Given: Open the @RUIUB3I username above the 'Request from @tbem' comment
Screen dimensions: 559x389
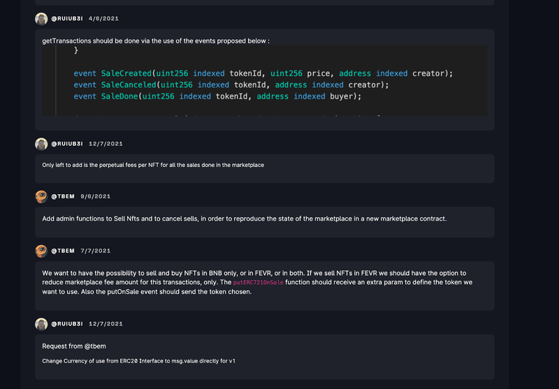Looking at the screenshot, I should click(x=67, y=324).
